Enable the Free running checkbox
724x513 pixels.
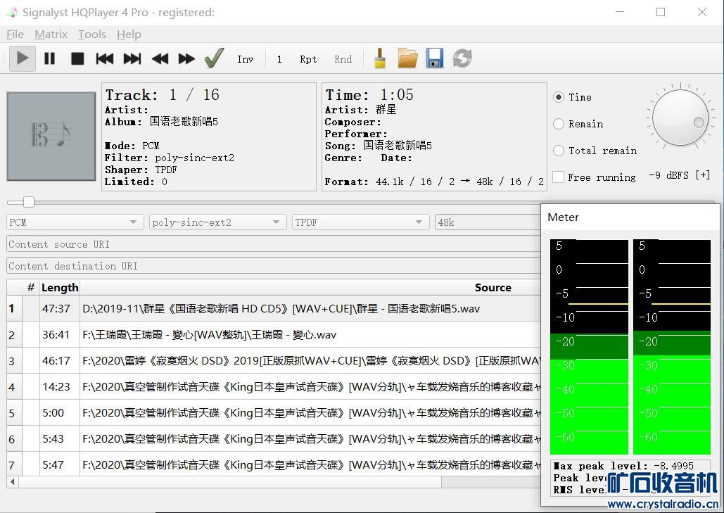559,177
